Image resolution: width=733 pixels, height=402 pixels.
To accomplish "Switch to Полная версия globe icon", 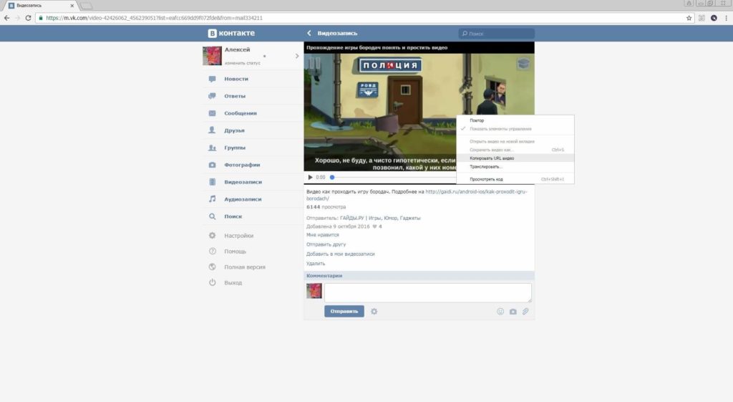I will pyautogui.click(x=212, y=267).
